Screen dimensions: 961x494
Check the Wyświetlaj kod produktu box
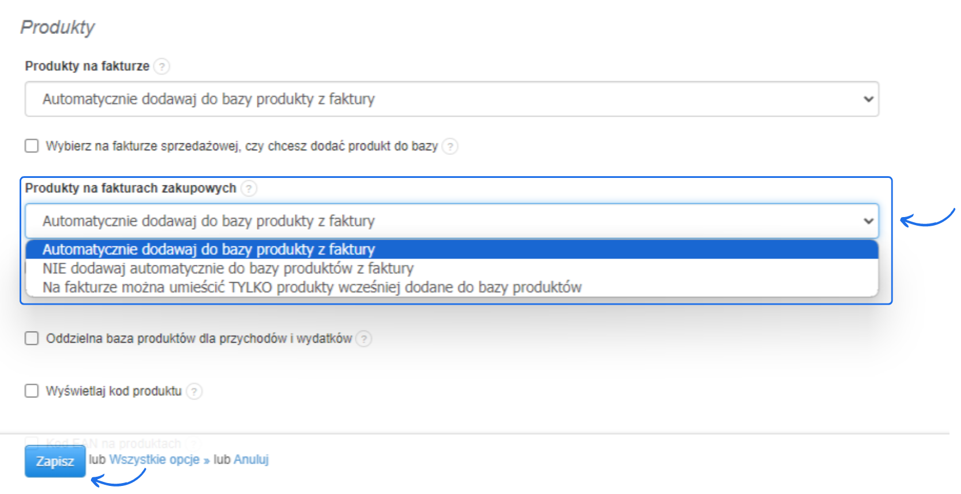(32, 391)
